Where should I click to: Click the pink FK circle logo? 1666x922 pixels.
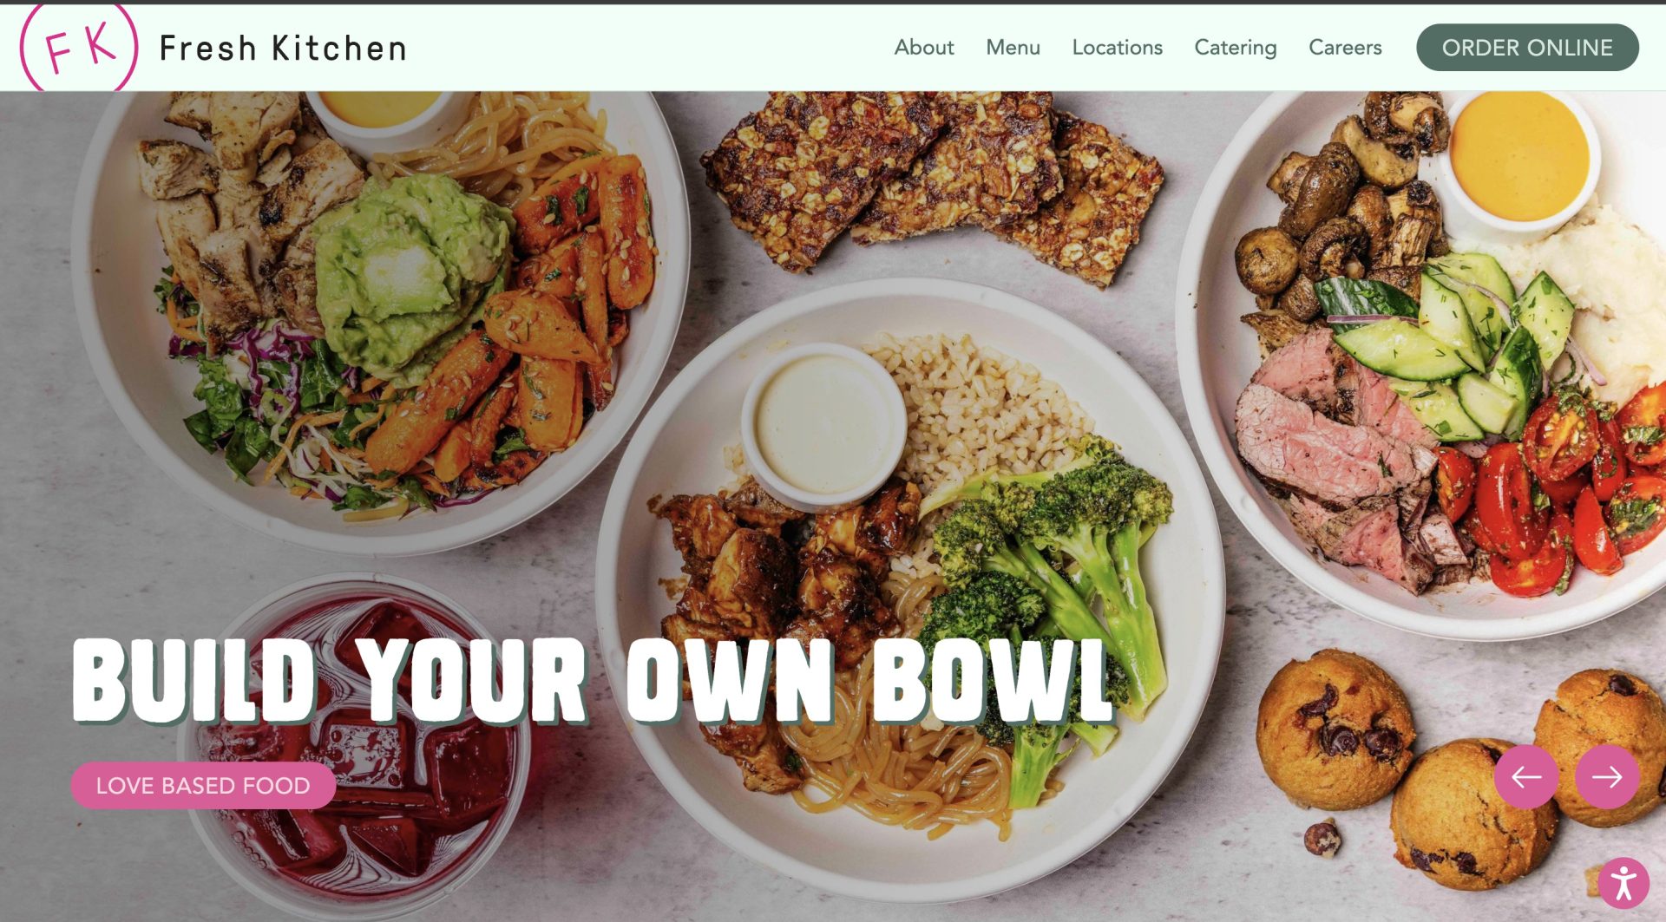pyautogui.click(x=79, y=47)
